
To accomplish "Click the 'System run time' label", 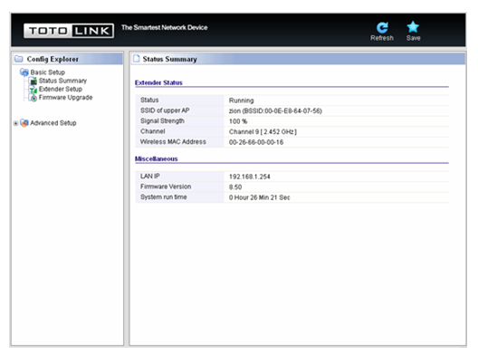I will coord(163,197).
